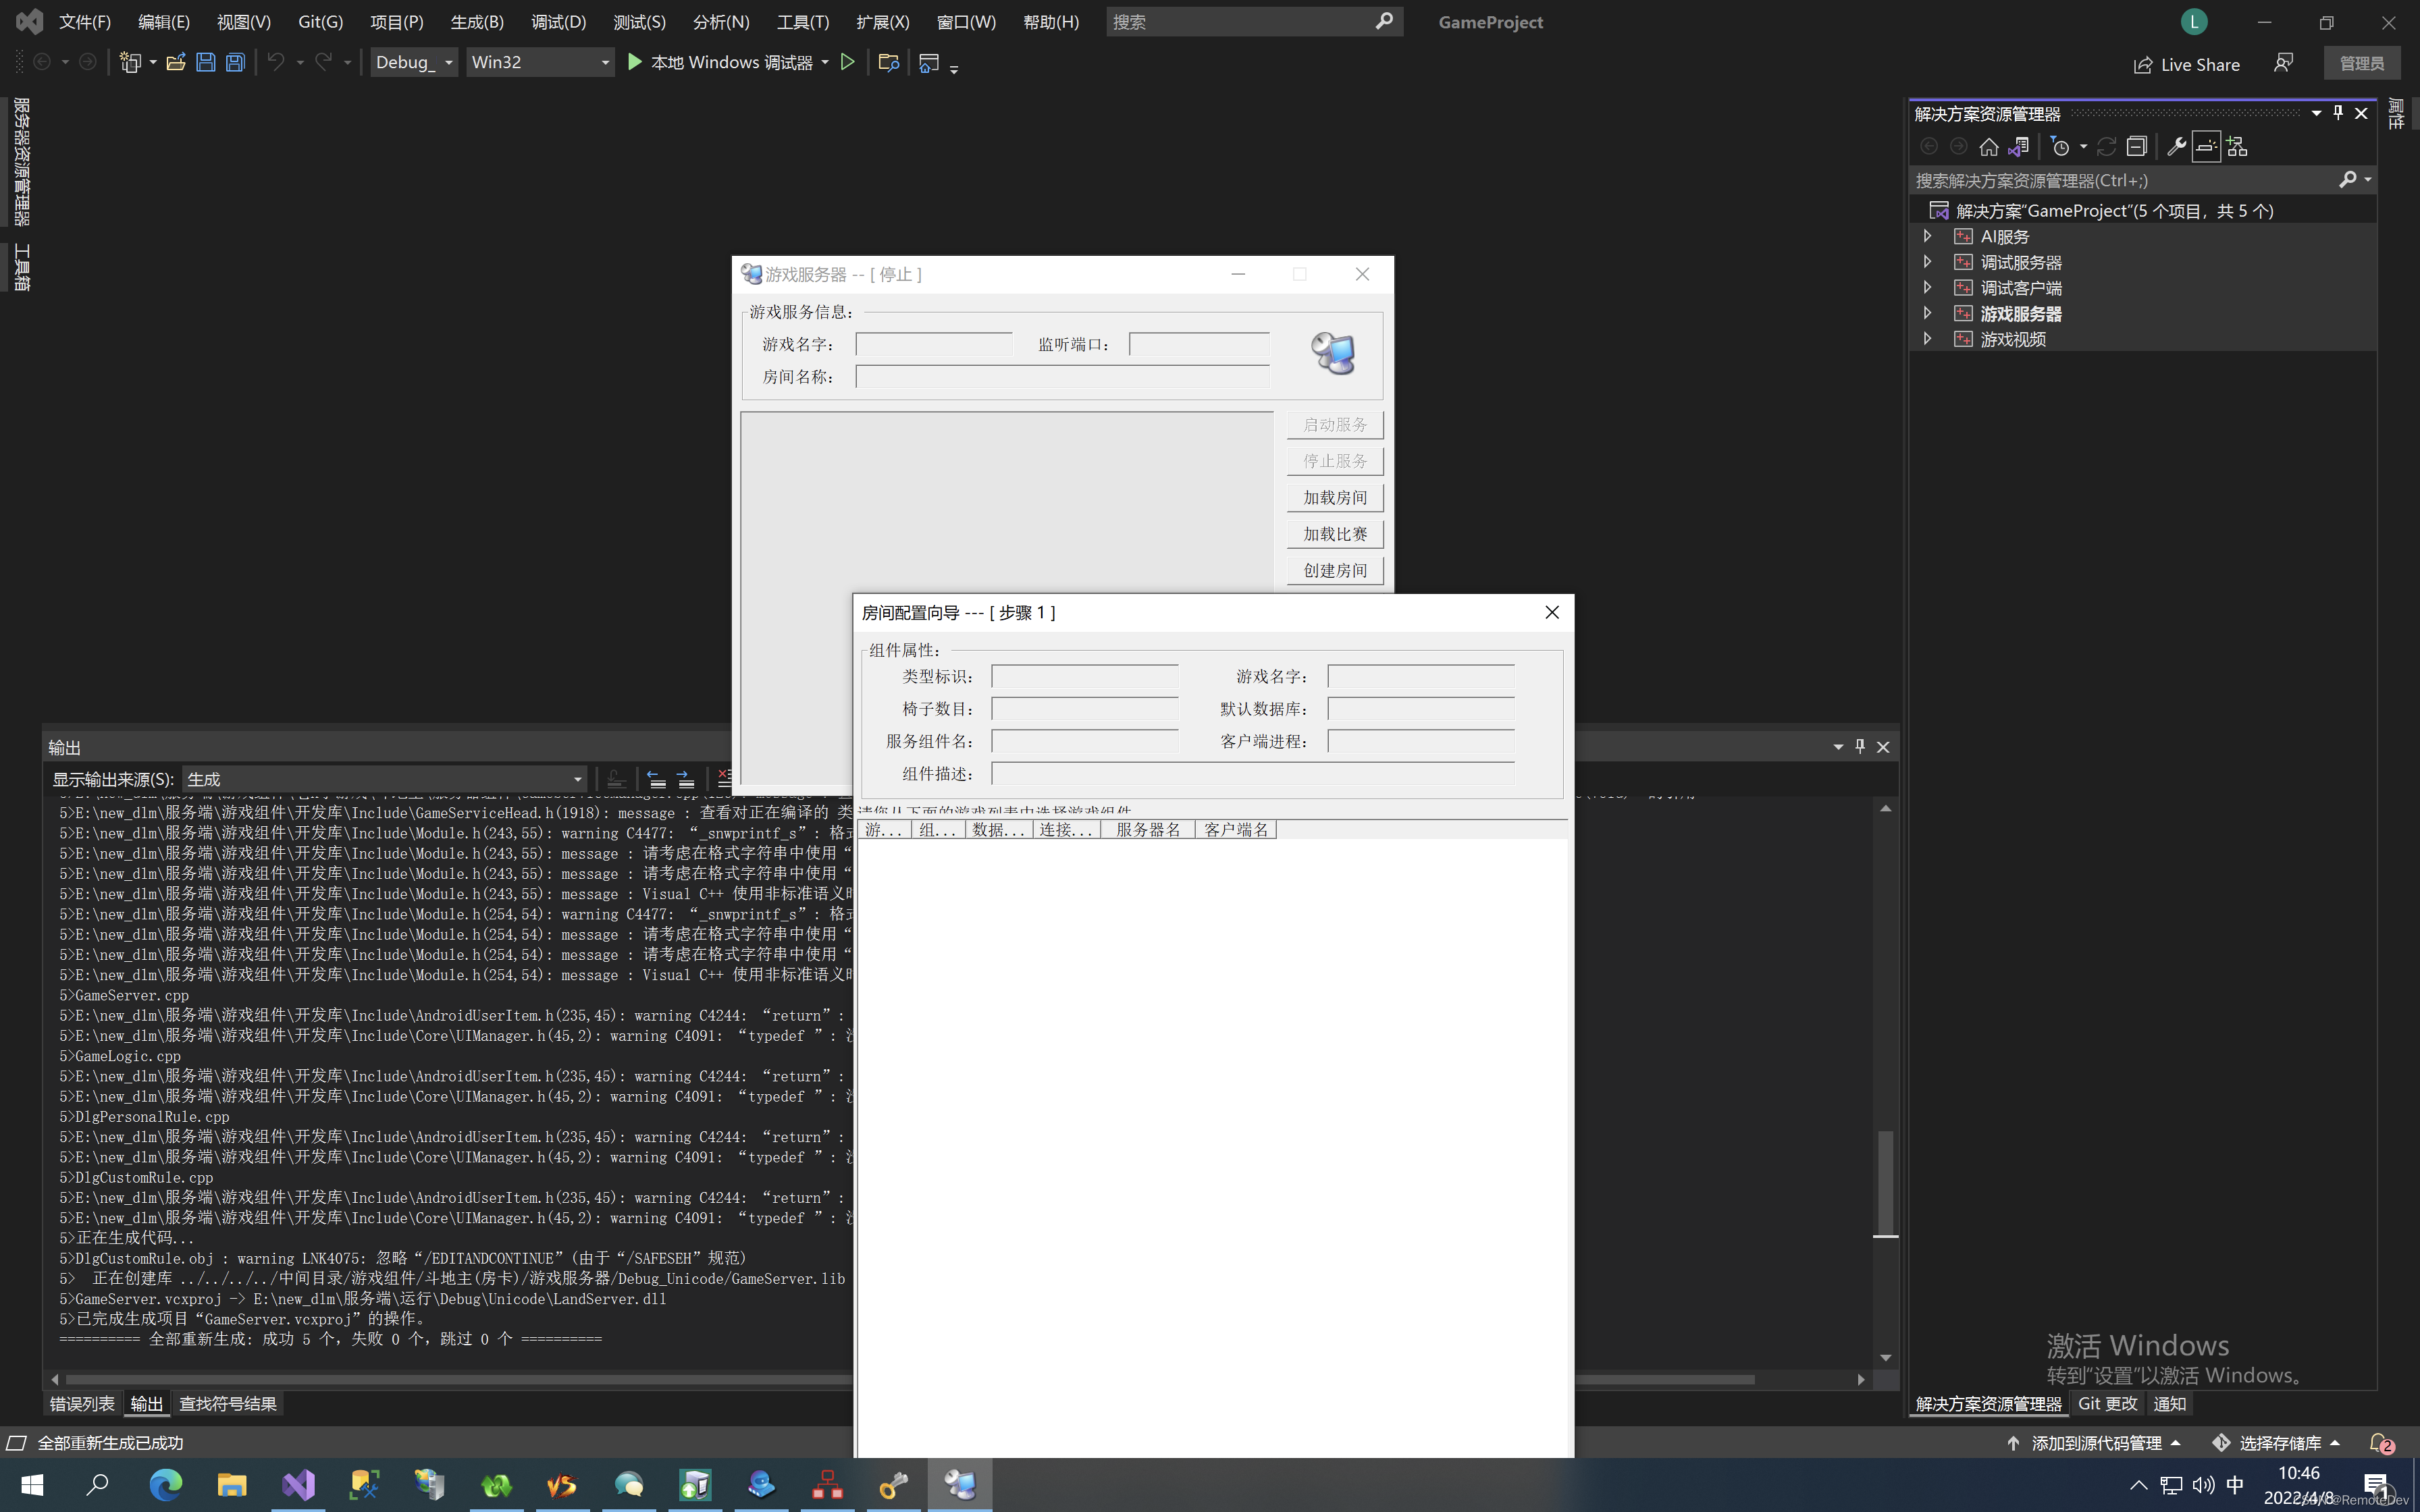Click the notifications bell in status bar

click(2381, 1443)
